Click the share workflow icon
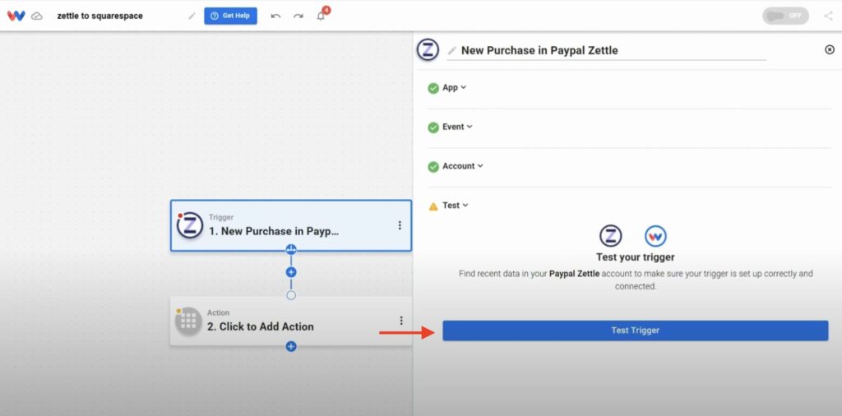 click(828, 16)
